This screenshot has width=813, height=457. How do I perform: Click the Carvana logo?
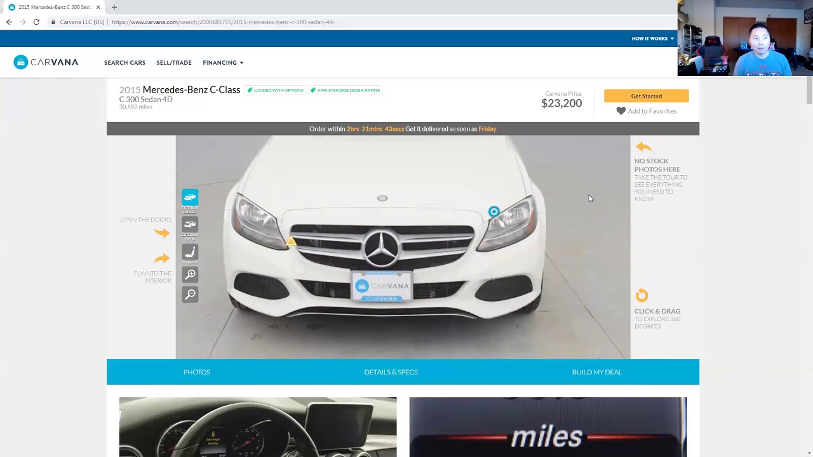pyautogui.click(x=46, y=62)
